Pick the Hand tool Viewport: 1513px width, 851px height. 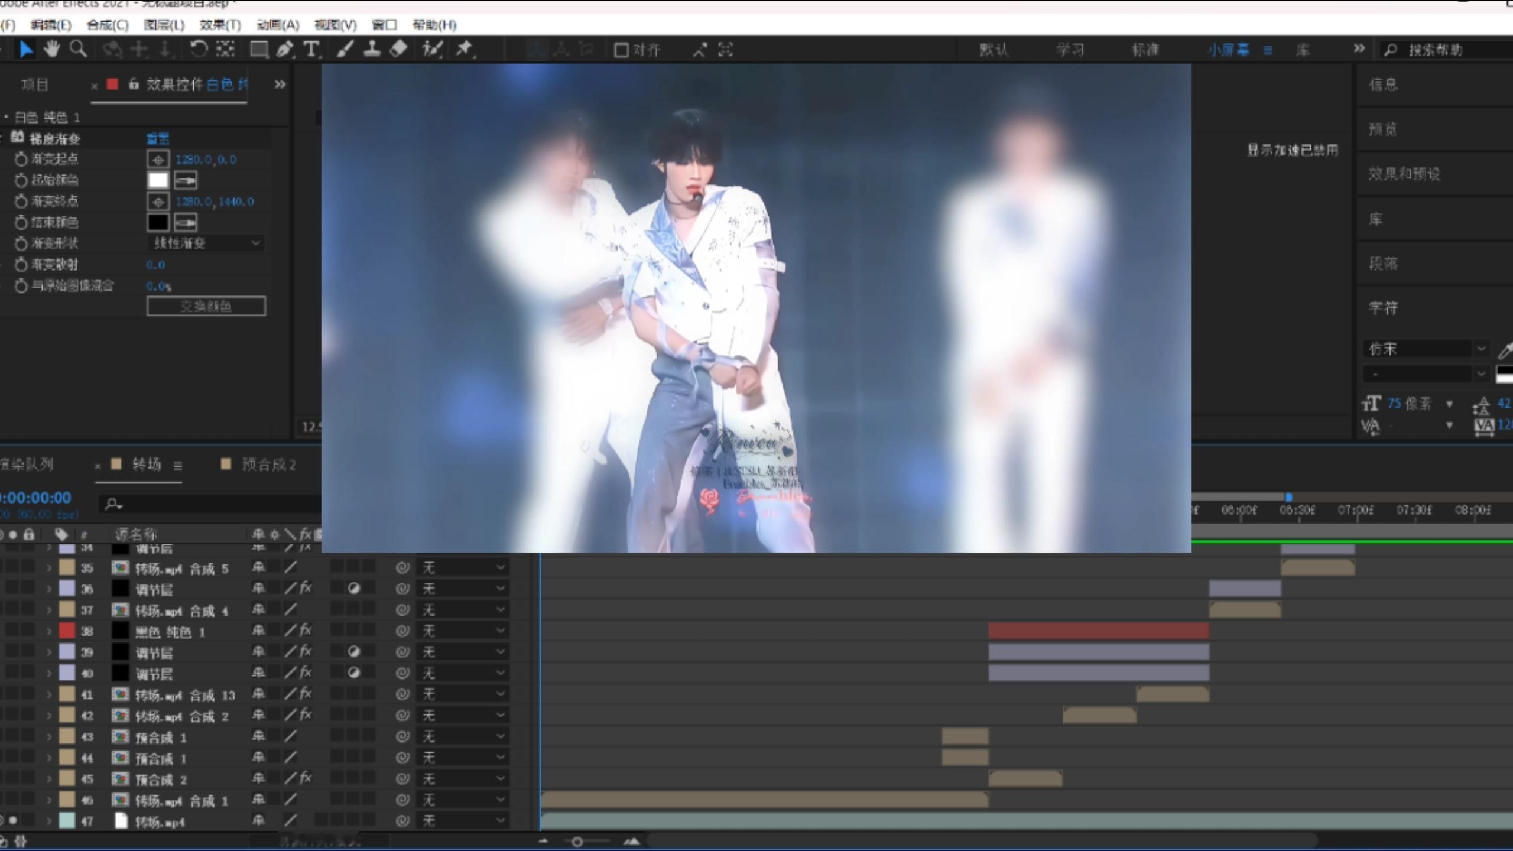51,49
